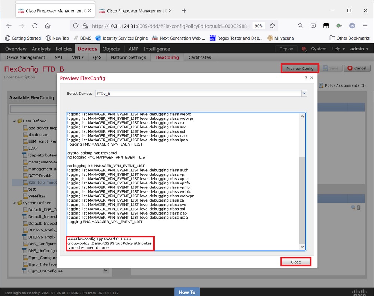Image resolution: width=374 pixels, height=296 pixels.
Task: Click the trash icon to remove the object
Action: click(x=358, y=207)
